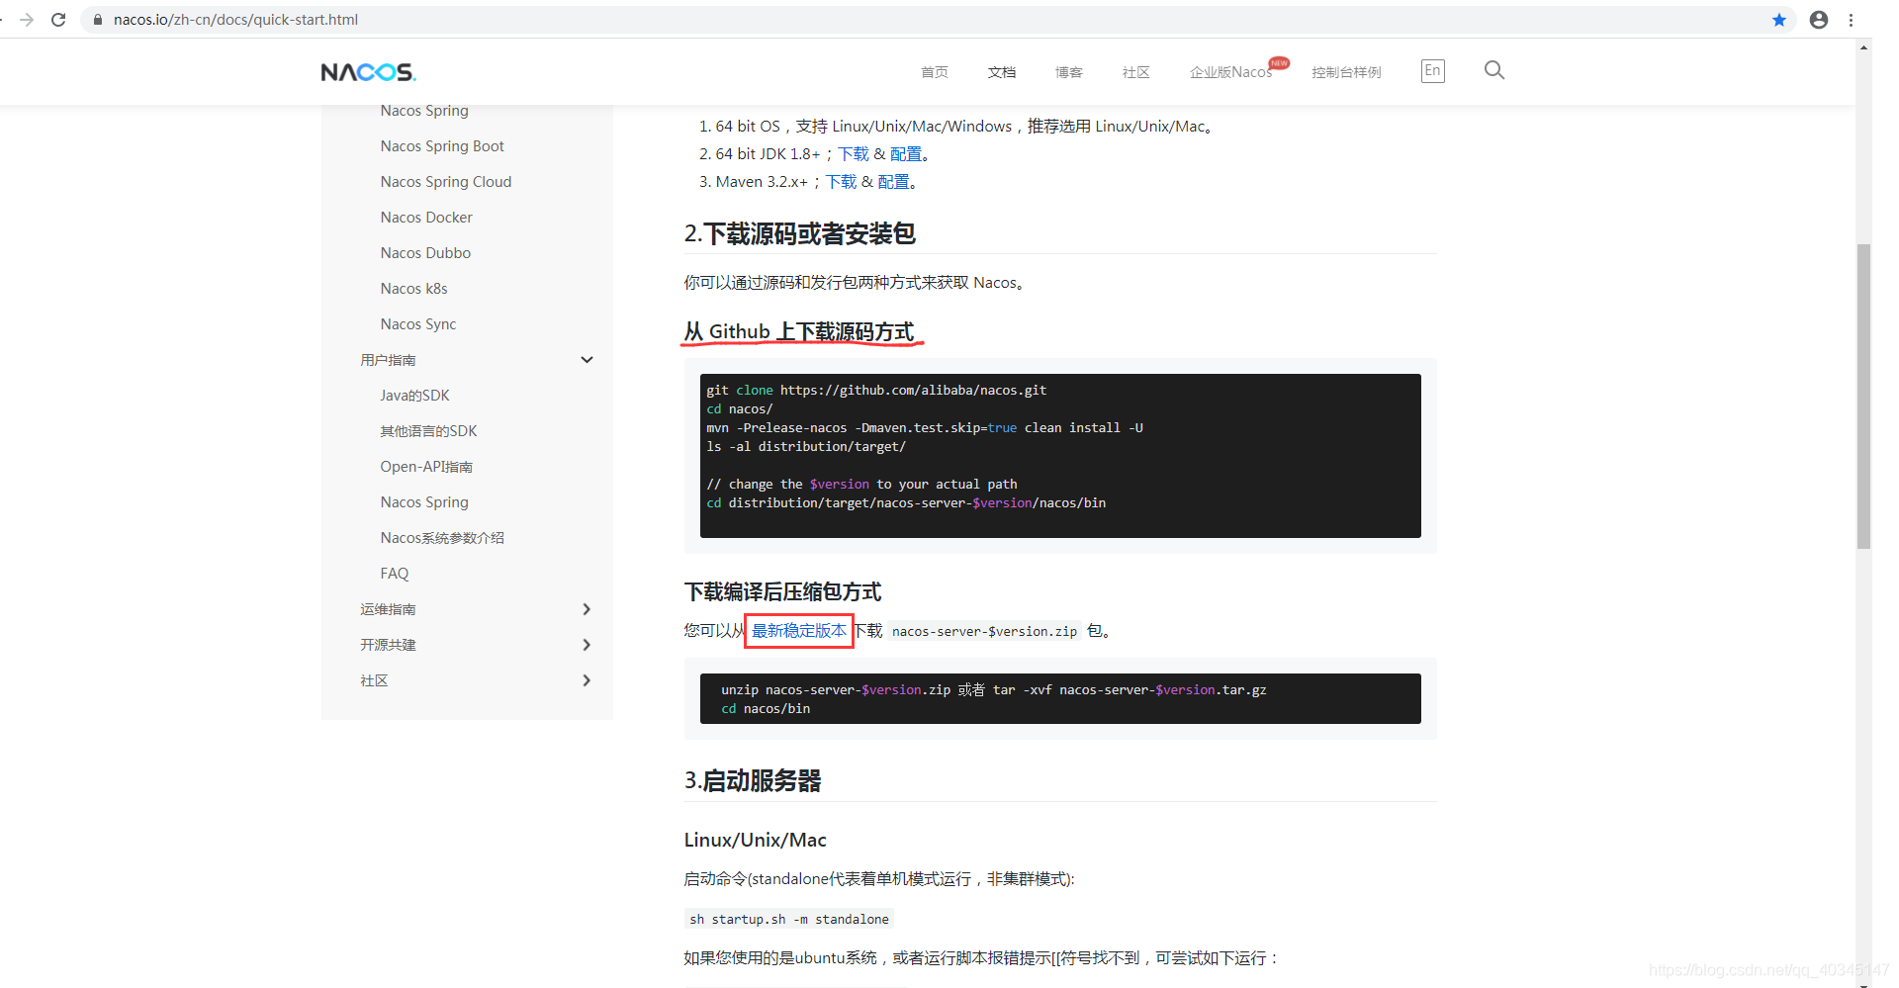Click the NACOS logo
The width and height of the screenshot is (1899, 988).
(x=368, y=72)
